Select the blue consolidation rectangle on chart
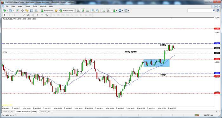This screenshot has height=118, width=222. tap(157, 63)
